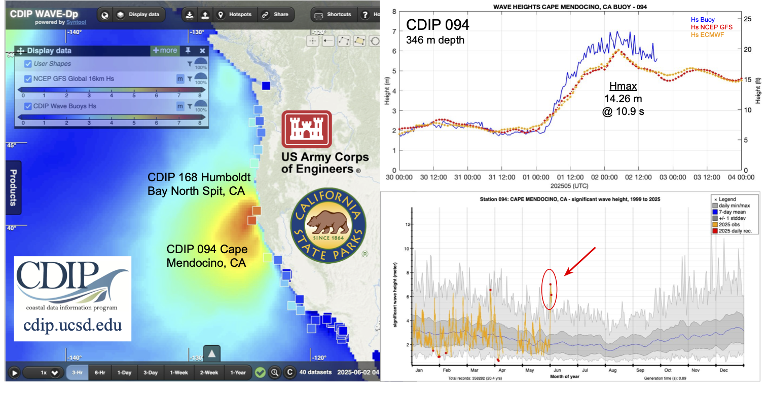Click the NCEP GFS Hs colorbar scale
The image size is (766, 403).
[113, 90]
